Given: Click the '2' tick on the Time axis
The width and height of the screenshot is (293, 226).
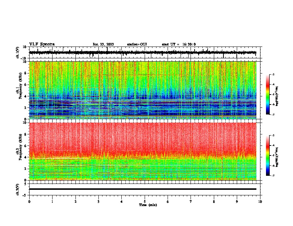Looking at the screenshot, I should (x=75, y=202).
